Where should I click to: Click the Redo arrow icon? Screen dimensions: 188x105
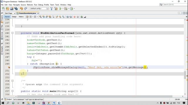pos(26,8)
